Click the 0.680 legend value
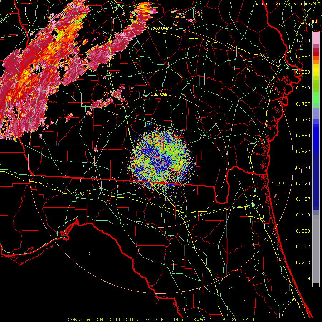The width and height of the screenshot is (322, 322). (303, 136)
